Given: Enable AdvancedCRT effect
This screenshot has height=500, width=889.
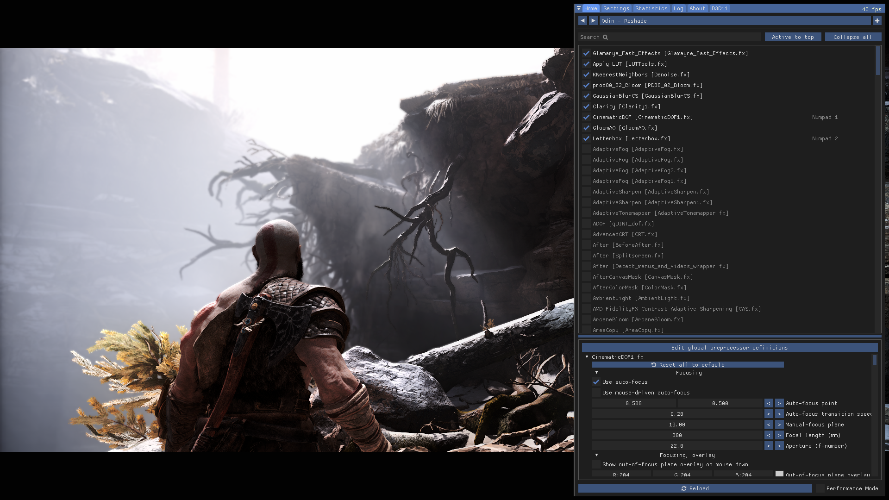Looking at the screenshot, I should click(586, 234).
